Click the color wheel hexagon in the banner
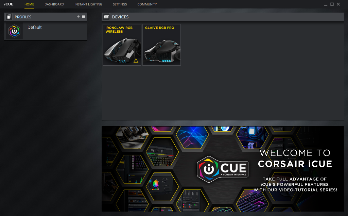 pyautogui.click(x=156, y=184)
